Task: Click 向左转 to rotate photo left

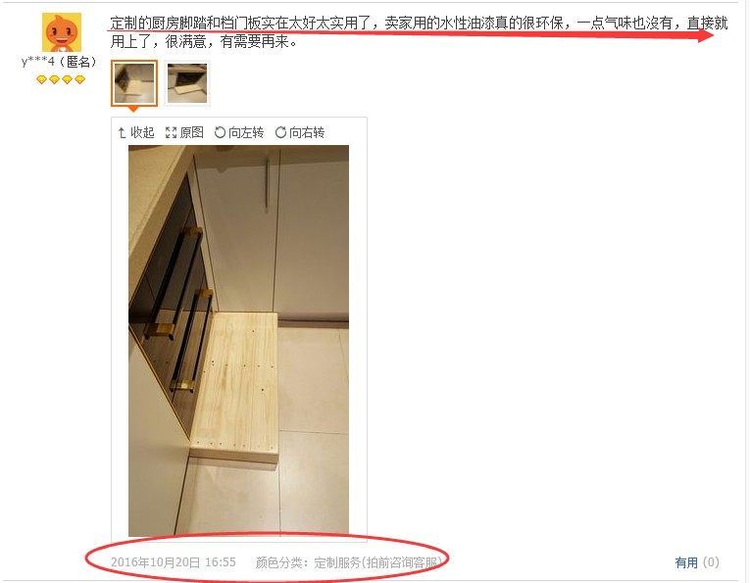Action: [x=246, y=133]
